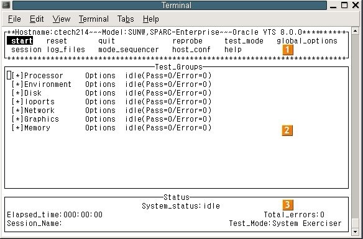Select the mode_sequencer command
The image size is (363, 239).
(129, 50)
